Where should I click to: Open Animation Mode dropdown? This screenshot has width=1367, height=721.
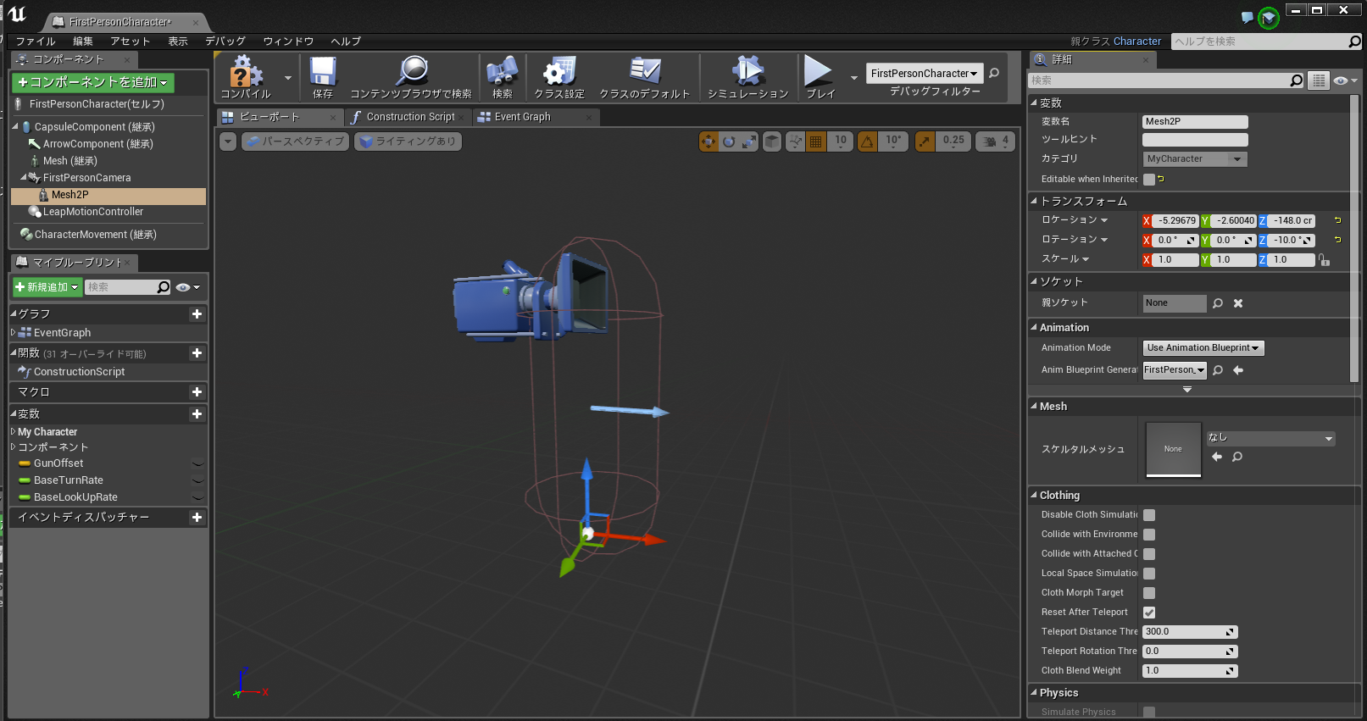coord(1203,348)
